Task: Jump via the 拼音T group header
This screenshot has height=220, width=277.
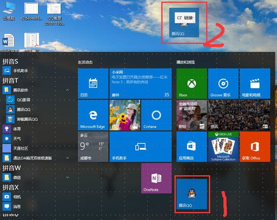Action: pos(10,81)
